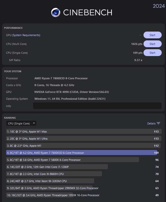Select the Intel Core i7-1280P ranking row
This screenshot has width=166, height=202.
pos(57,167)
